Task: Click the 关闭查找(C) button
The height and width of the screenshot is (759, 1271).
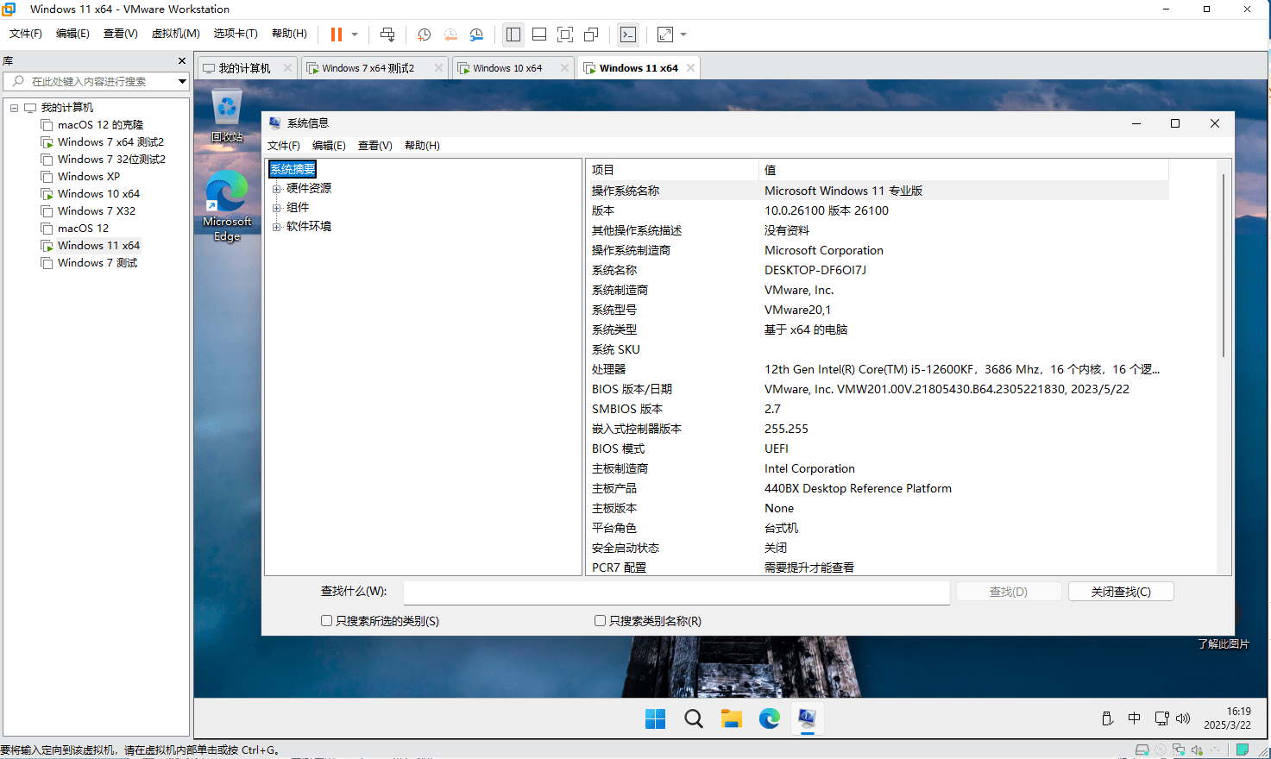Action: 1121,592
